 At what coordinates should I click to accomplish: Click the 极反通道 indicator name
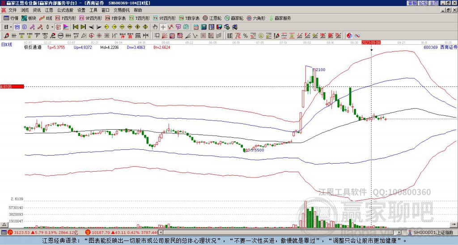(33, 47)
